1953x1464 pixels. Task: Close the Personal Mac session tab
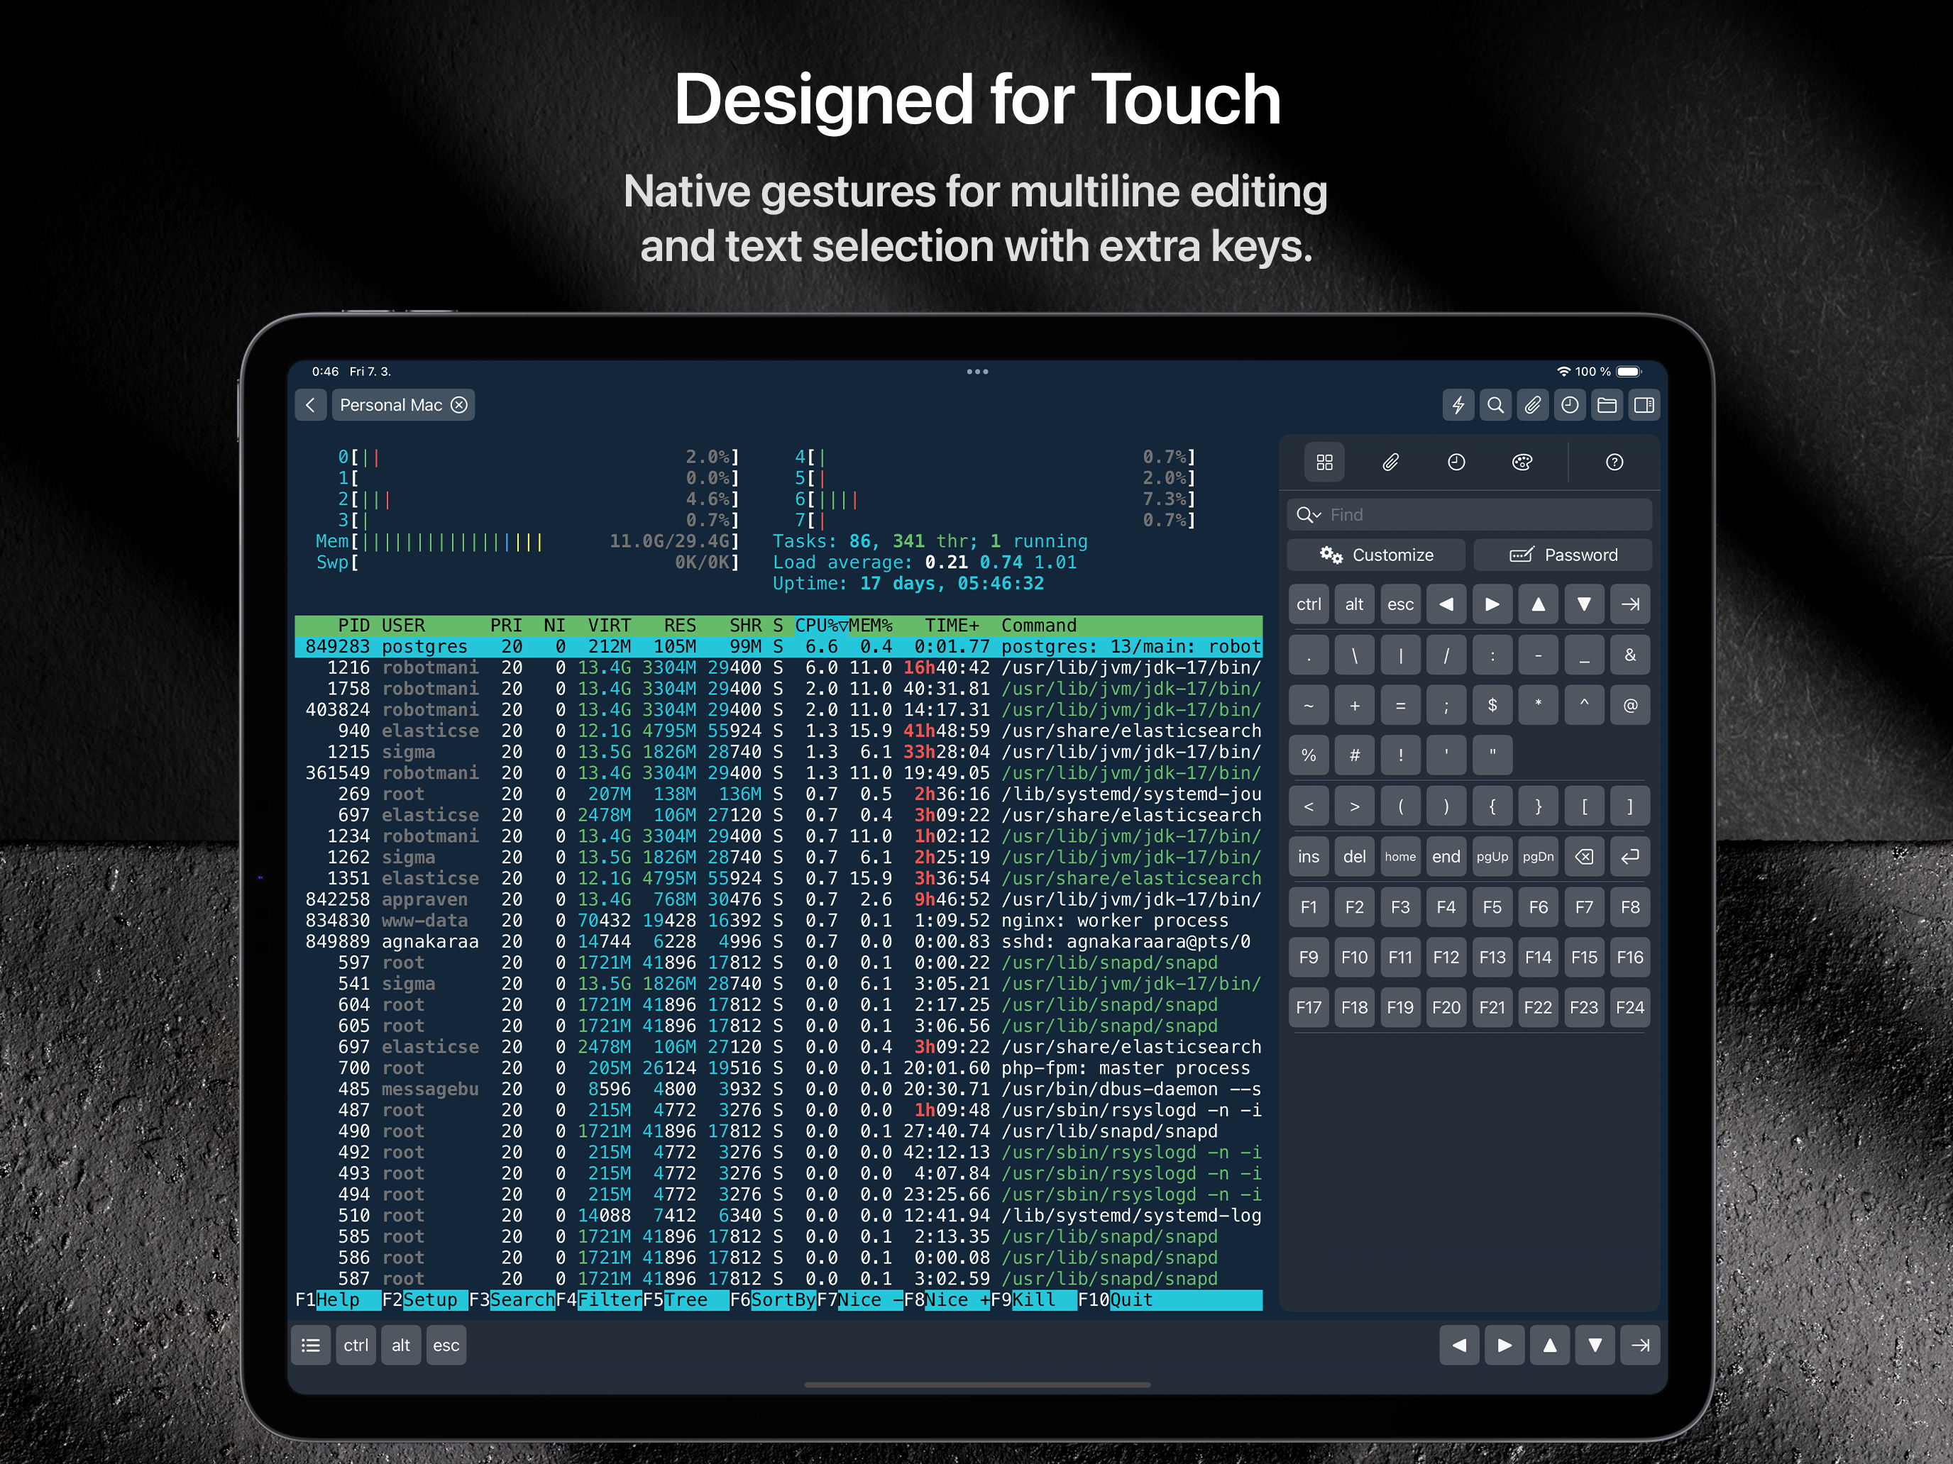(x=459, y=405)
